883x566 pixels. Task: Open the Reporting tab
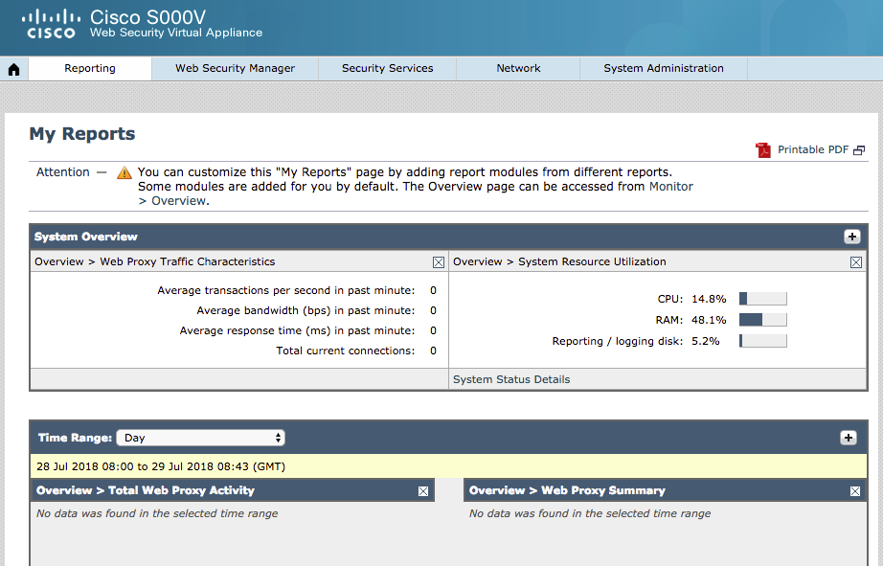(x=90, y=69)
